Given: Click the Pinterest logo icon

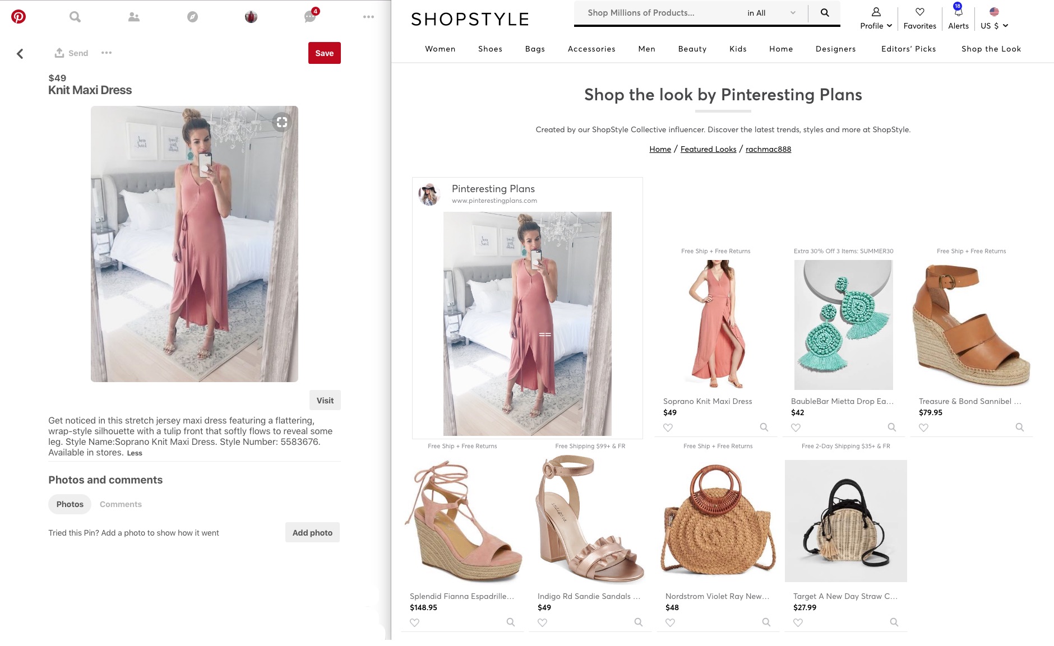Looking at the screenshot, I should pos(19,17).
